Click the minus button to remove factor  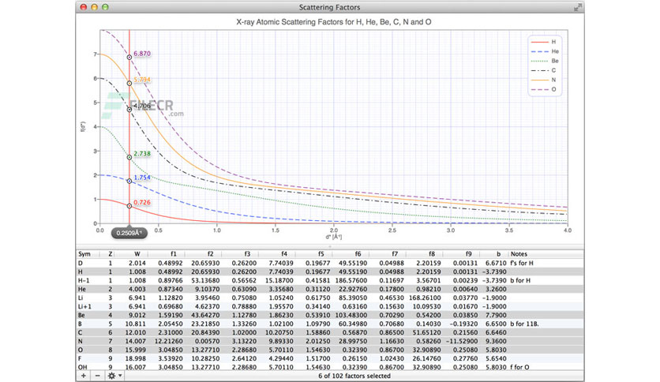(98, 376)
